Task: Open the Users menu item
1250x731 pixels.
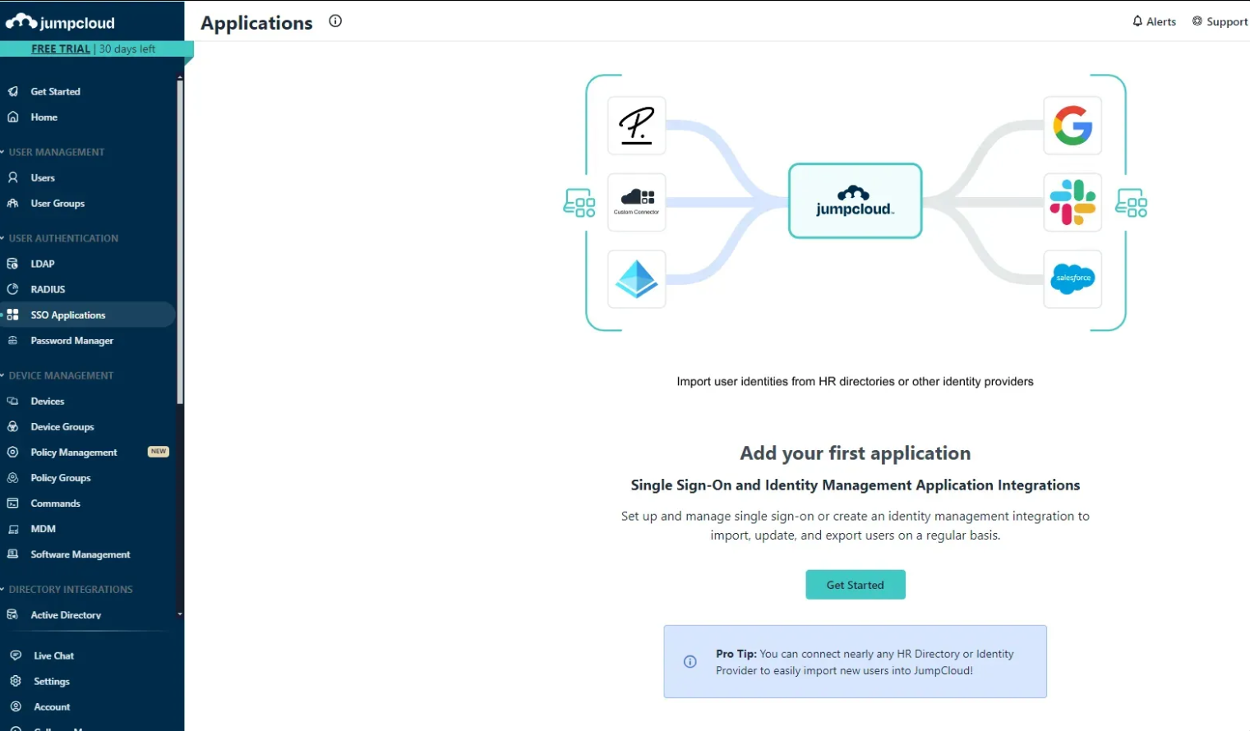Action: tap(43, 177)
